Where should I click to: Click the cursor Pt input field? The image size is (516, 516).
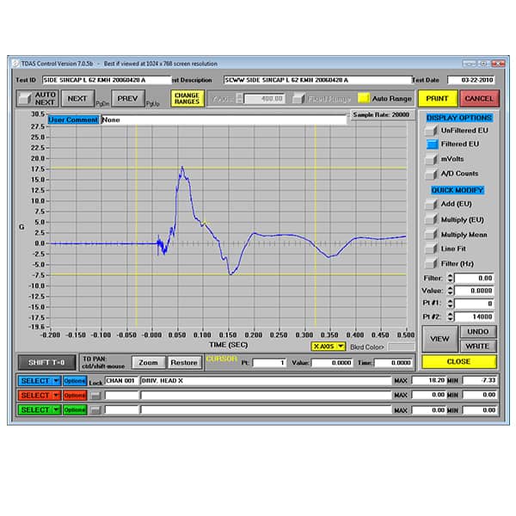click(x=269, y=363)
